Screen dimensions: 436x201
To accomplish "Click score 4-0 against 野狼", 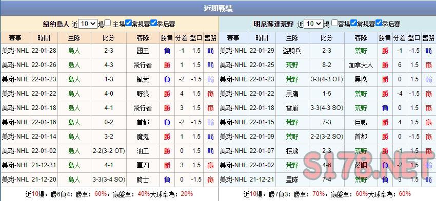I will [x=109, y=94].
